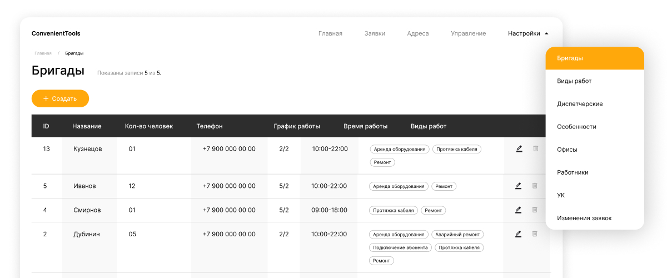Open the Управление navigation item

[x=469, y=33]
